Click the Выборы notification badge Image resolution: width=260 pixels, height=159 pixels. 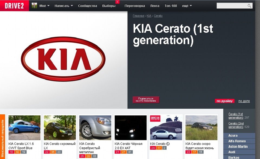pos(117,2)
